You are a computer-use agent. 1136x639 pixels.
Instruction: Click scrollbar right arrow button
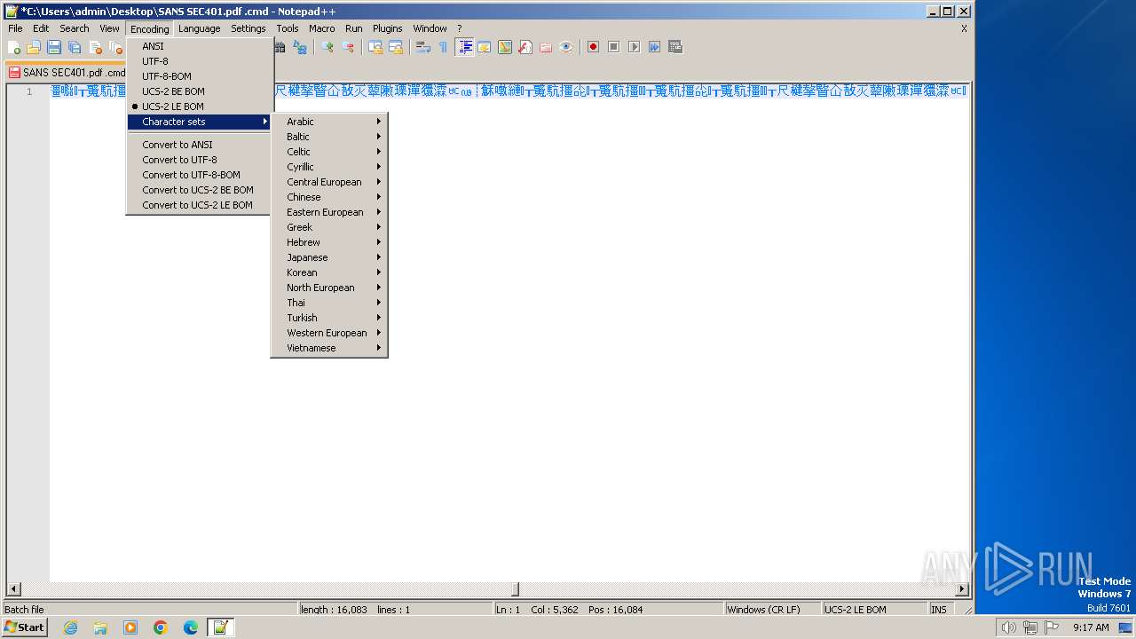[x=962, y=589]
